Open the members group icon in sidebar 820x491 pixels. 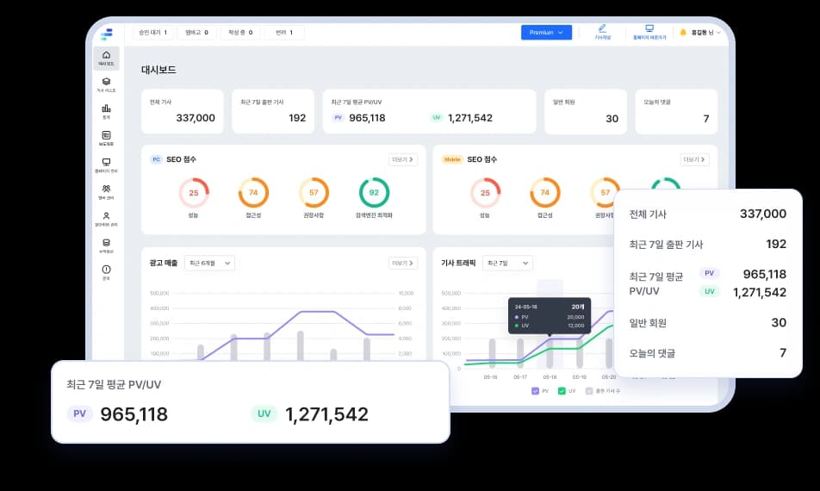106,190
